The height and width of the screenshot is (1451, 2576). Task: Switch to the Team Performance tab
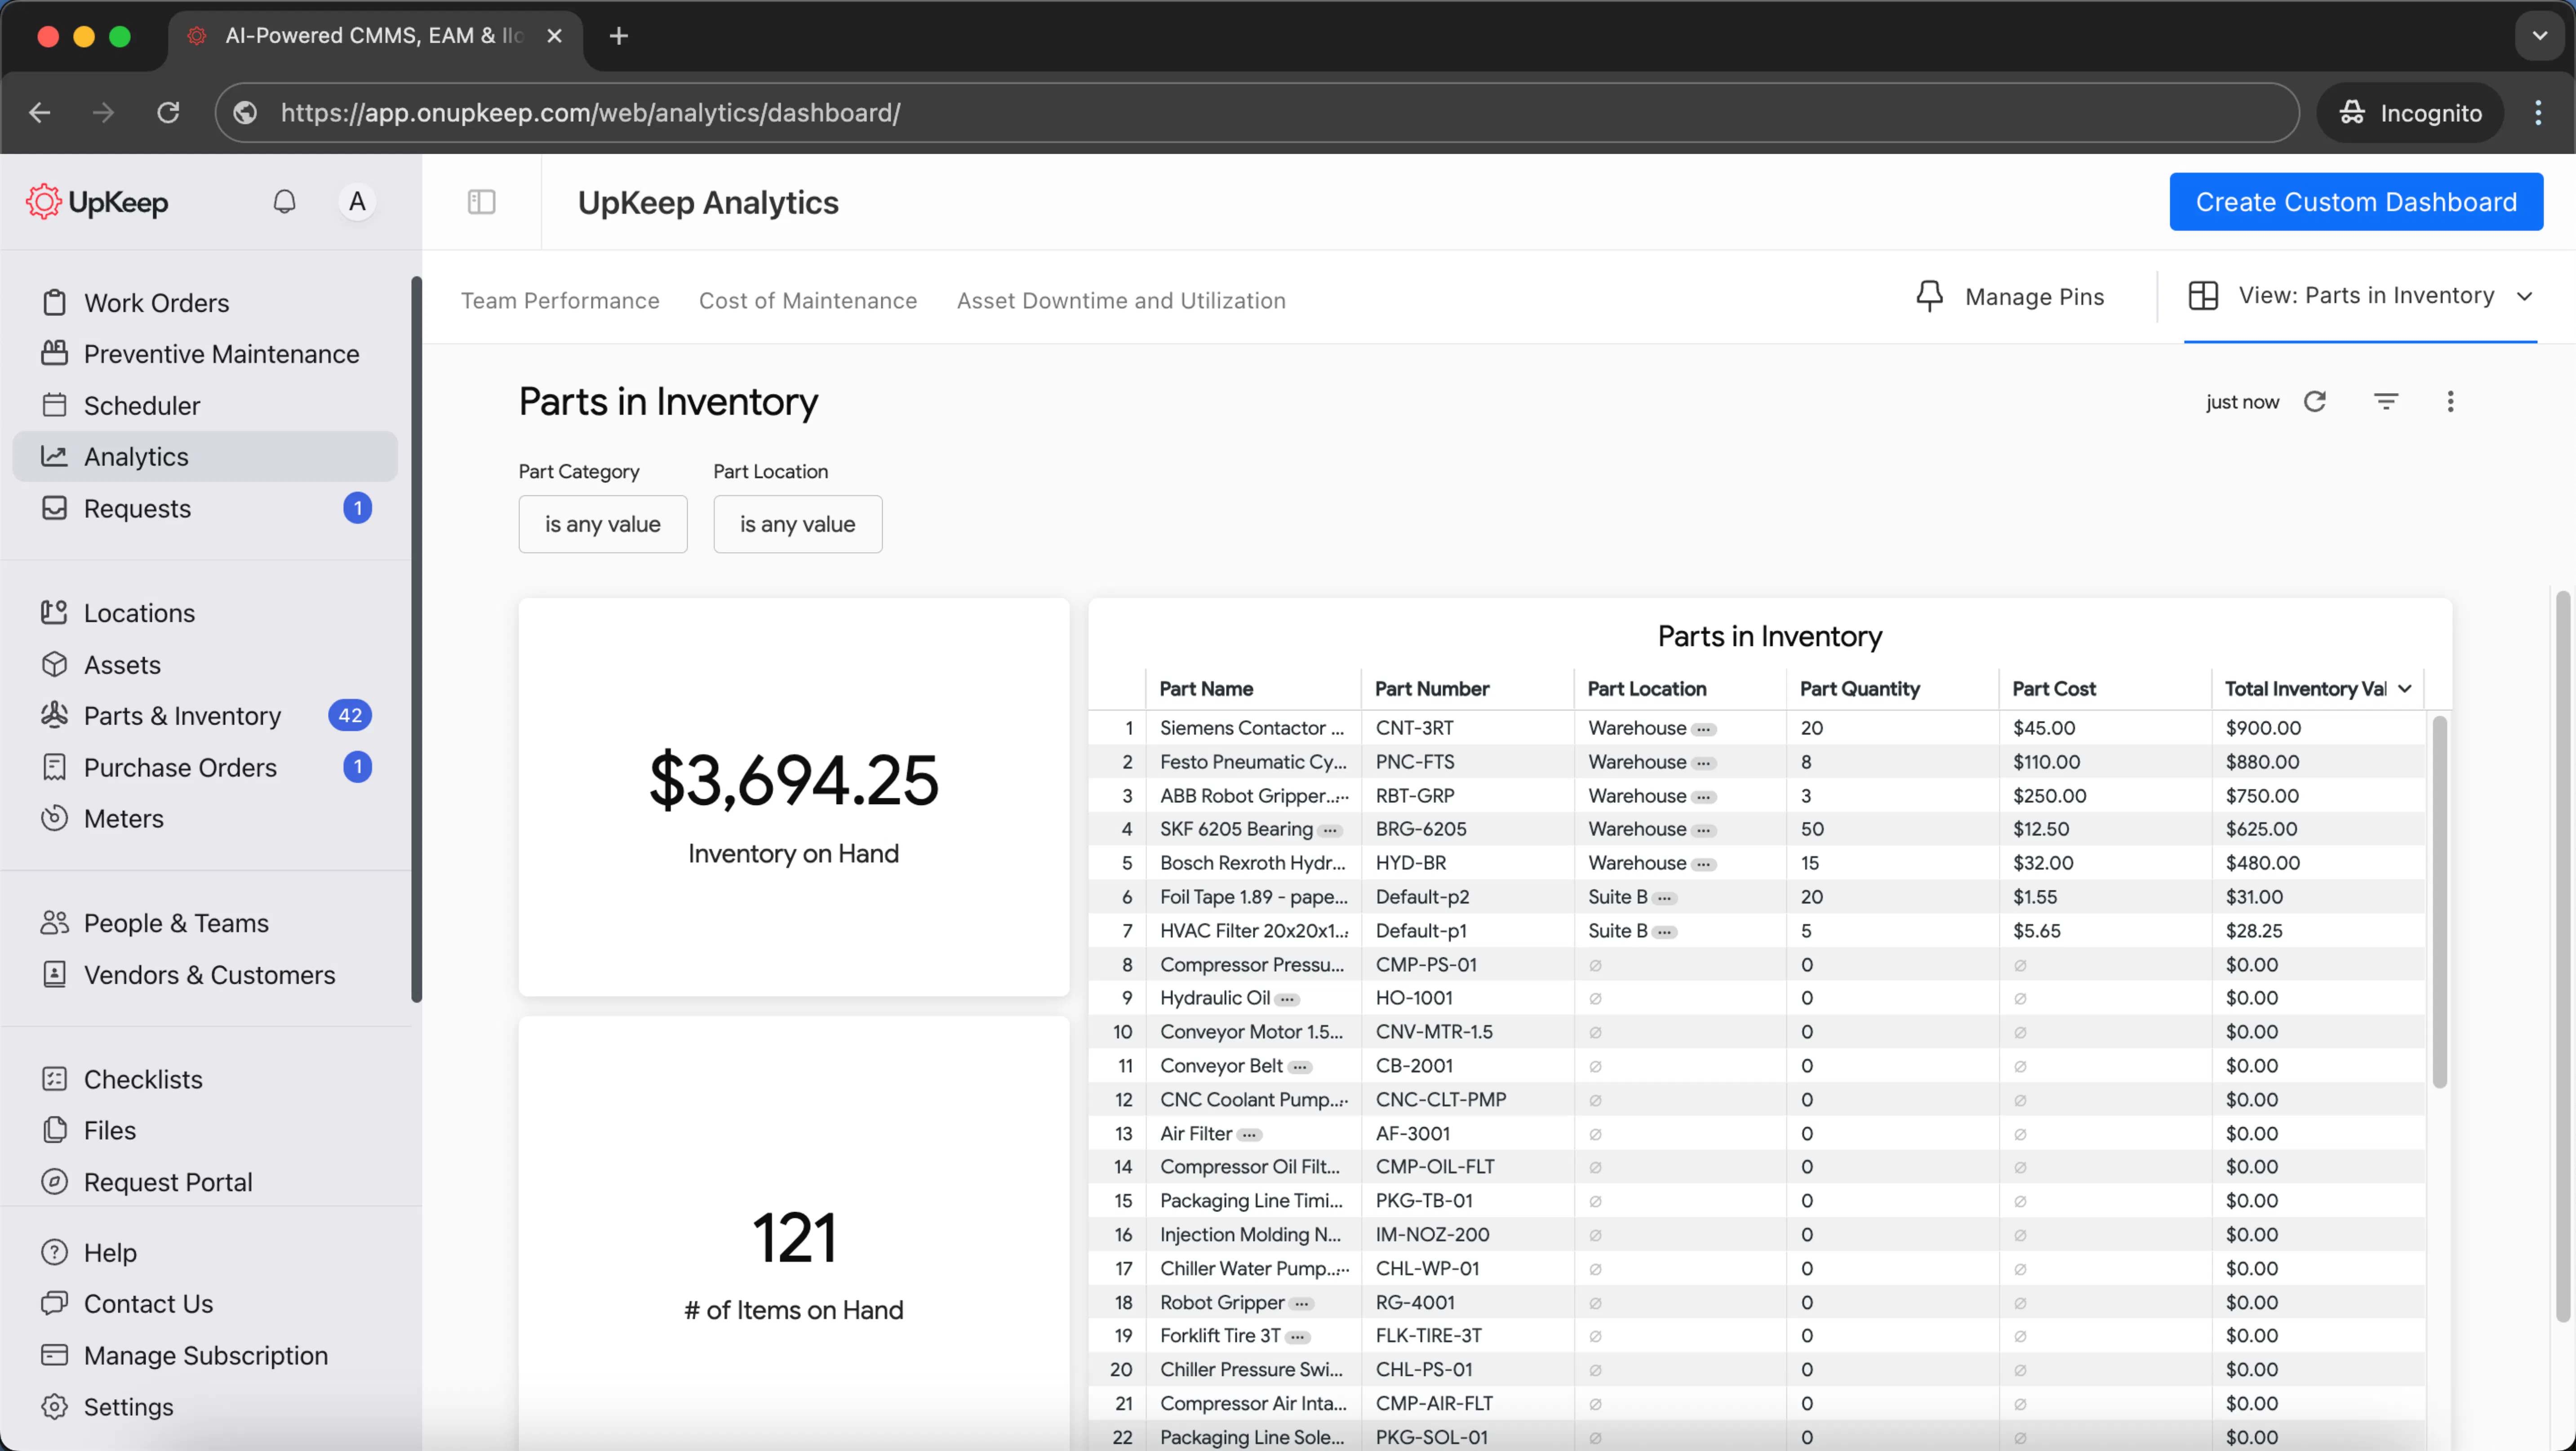coord(560,301)
